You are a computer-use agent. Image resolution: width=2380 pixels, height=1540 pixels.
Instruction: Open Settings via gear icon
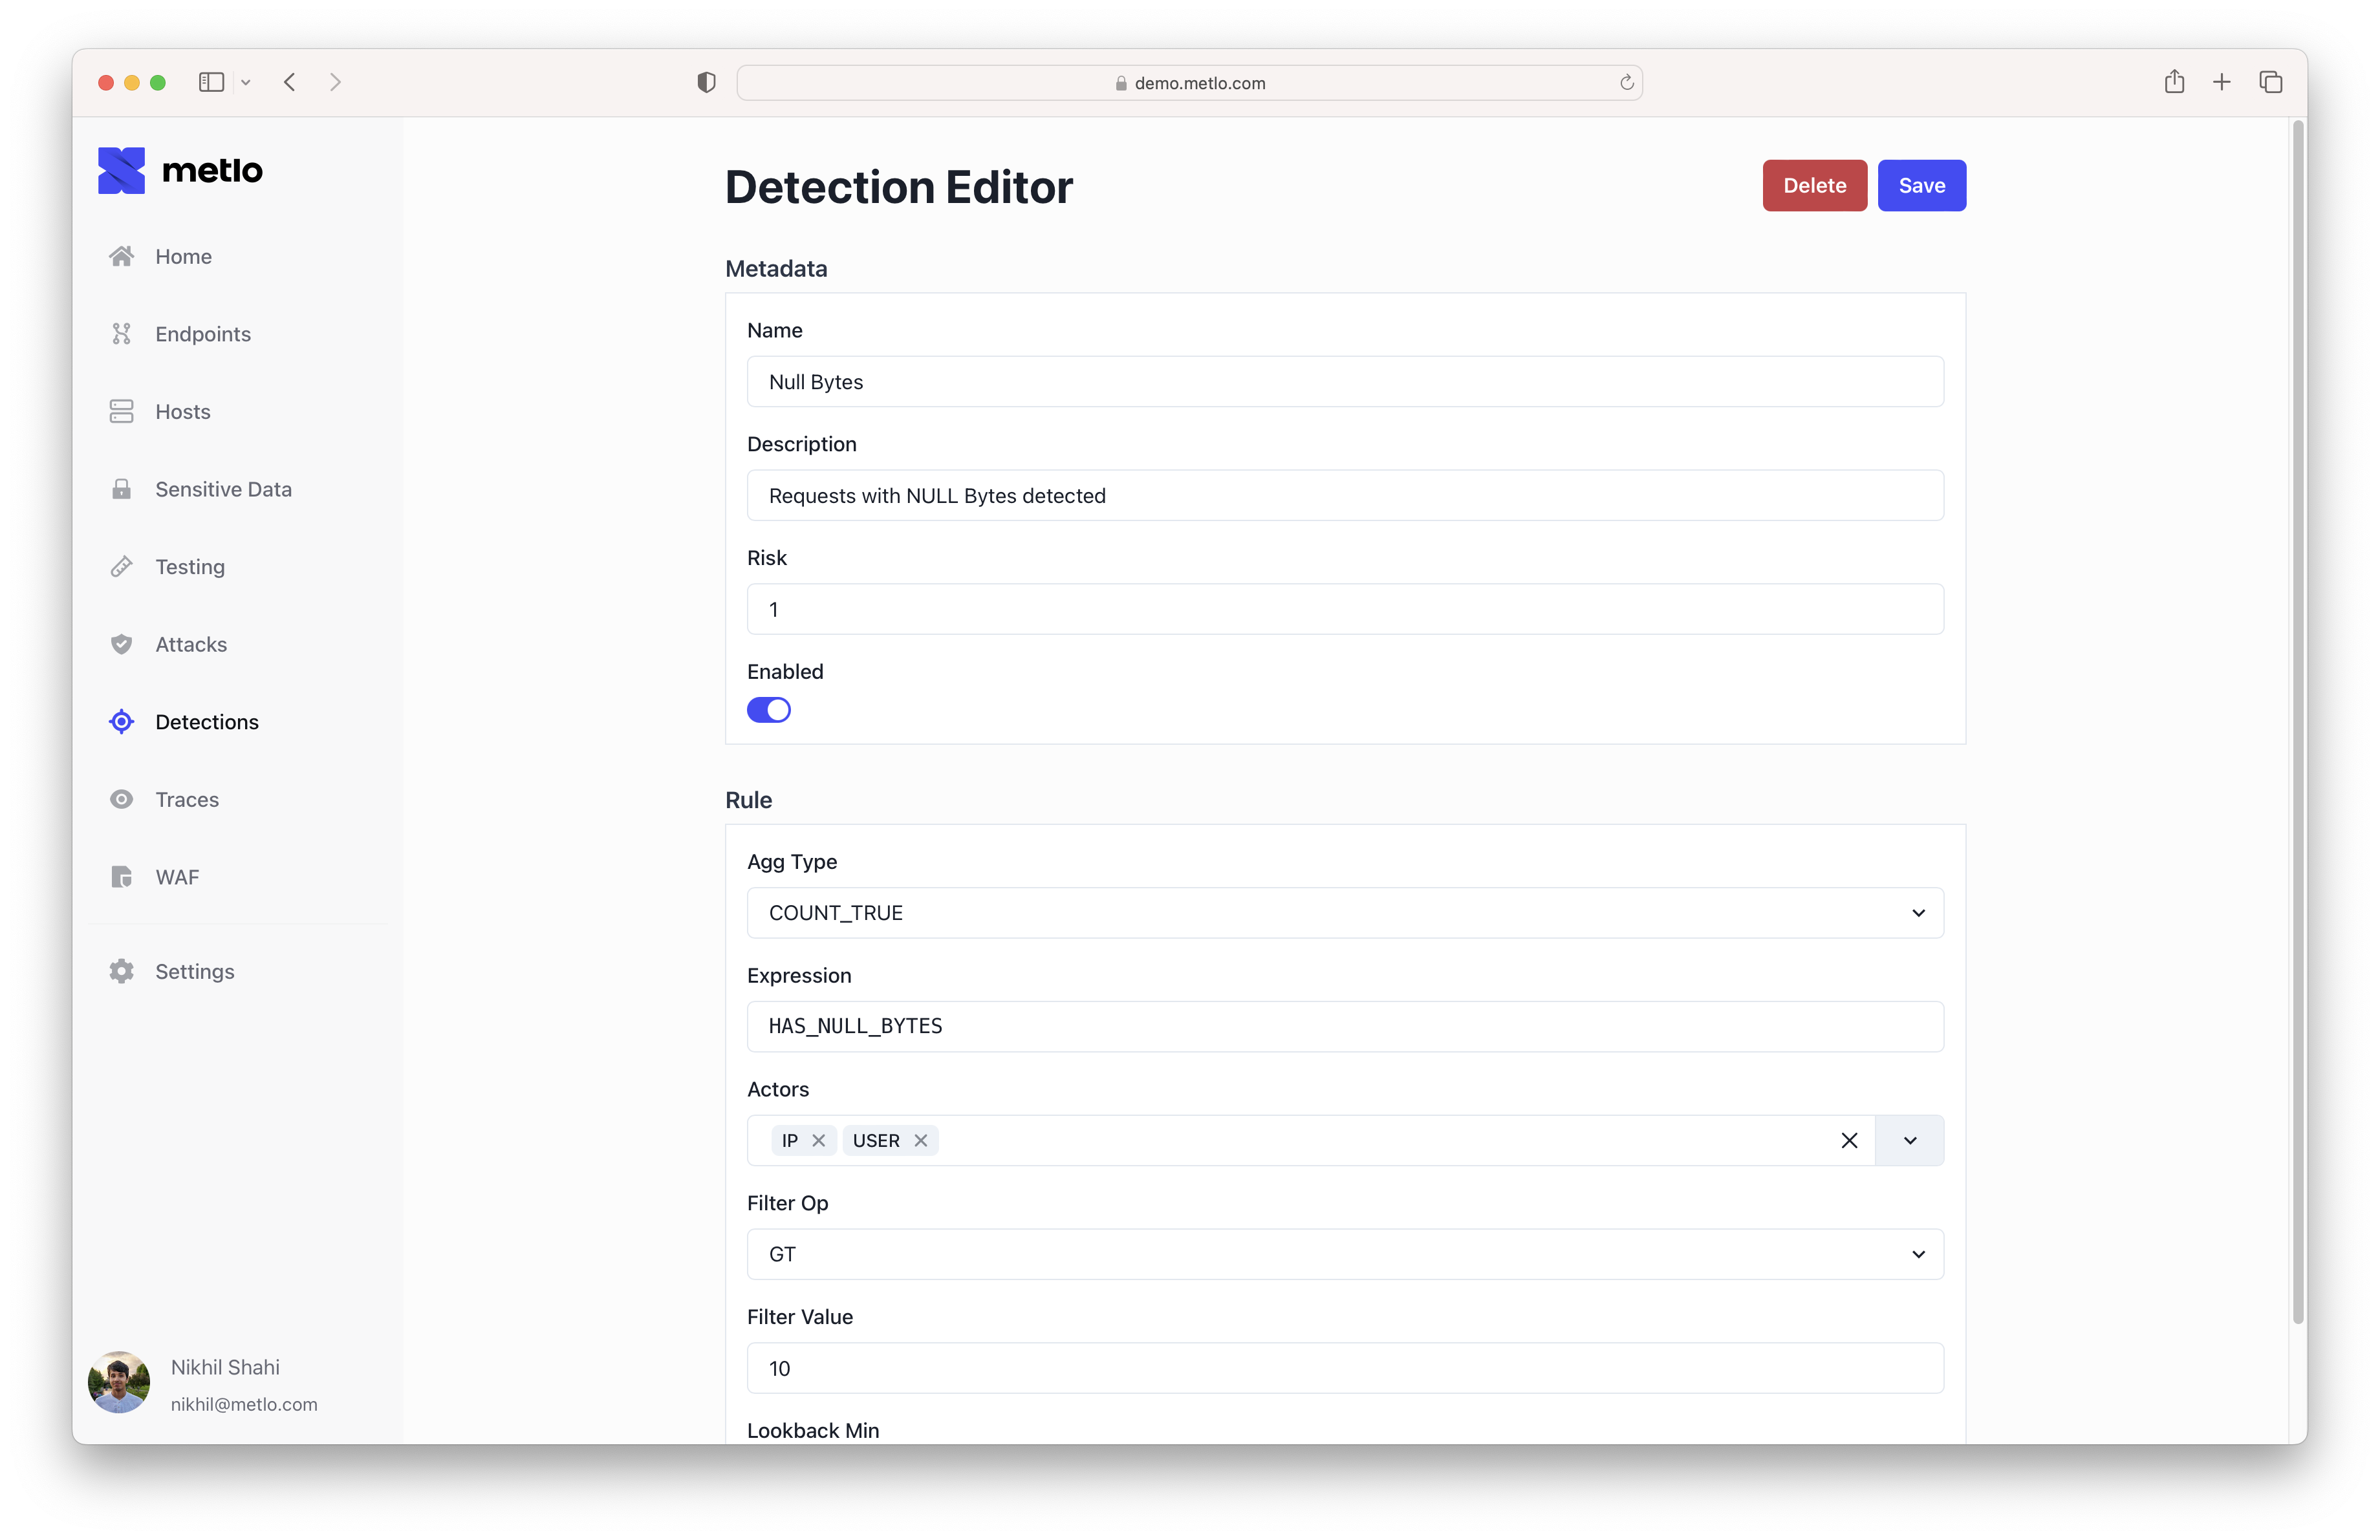(x=121, y=971)
